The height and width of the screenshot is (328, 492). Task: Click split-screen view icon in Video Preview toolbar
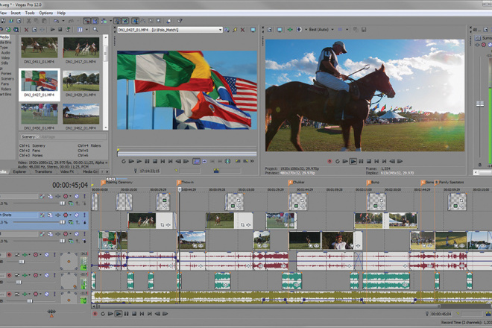[299, 30]
